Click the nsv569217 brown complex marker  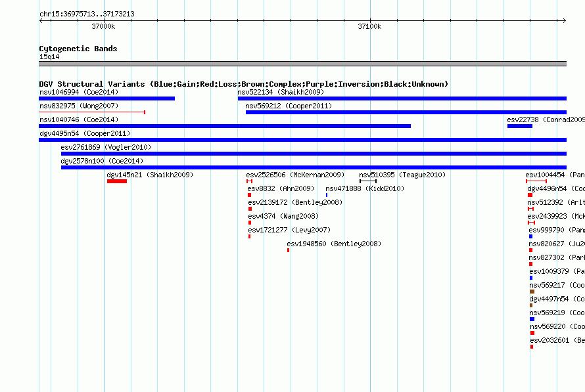coord(532,292)
